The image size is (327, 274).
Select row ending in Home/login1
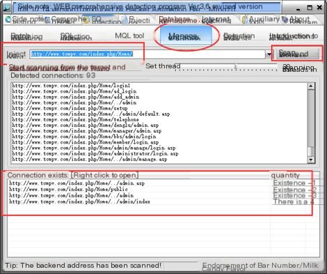coord(71,86)
